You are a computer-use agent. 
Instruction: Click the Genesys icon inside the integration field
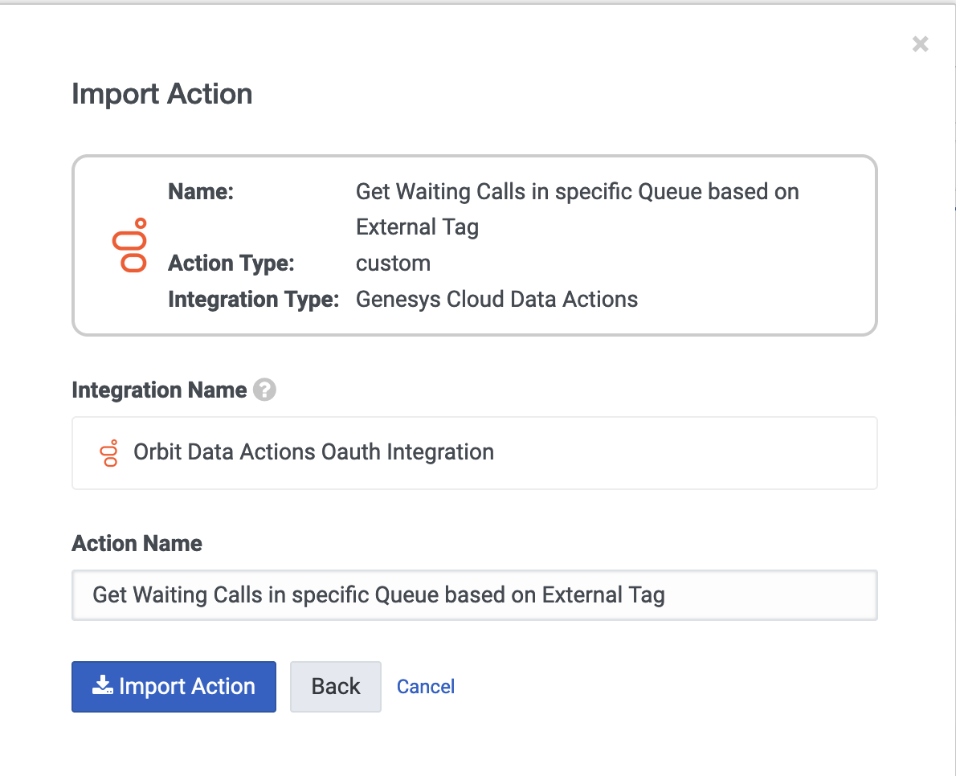coord(109,453)
